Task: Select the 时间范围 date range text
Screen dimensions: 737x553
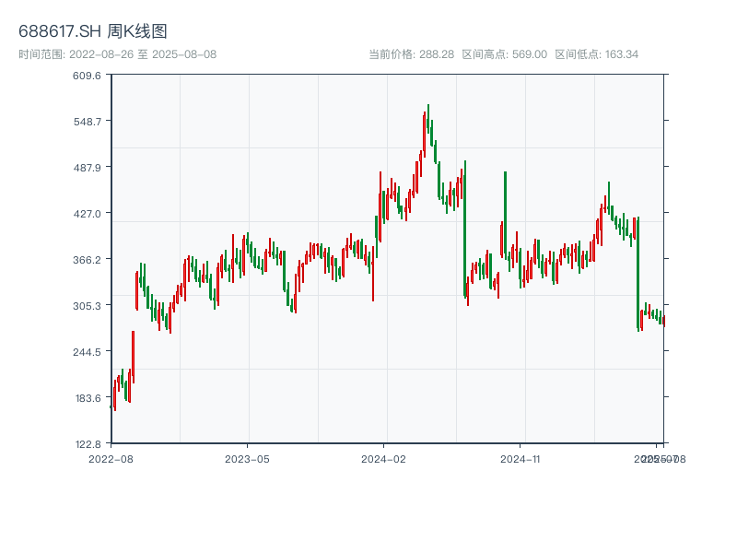Action: [x=117, y=54]
